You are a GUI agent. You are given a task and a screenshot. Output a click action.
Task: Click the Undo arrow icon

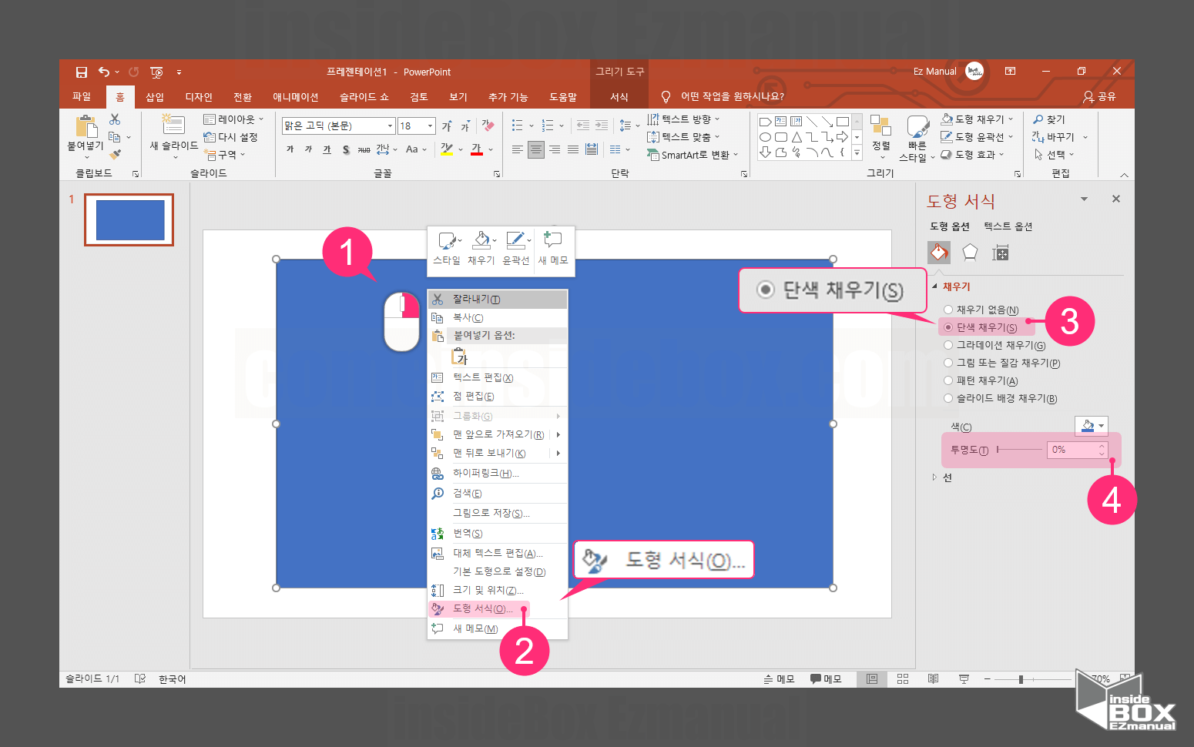tap(104, 72)
